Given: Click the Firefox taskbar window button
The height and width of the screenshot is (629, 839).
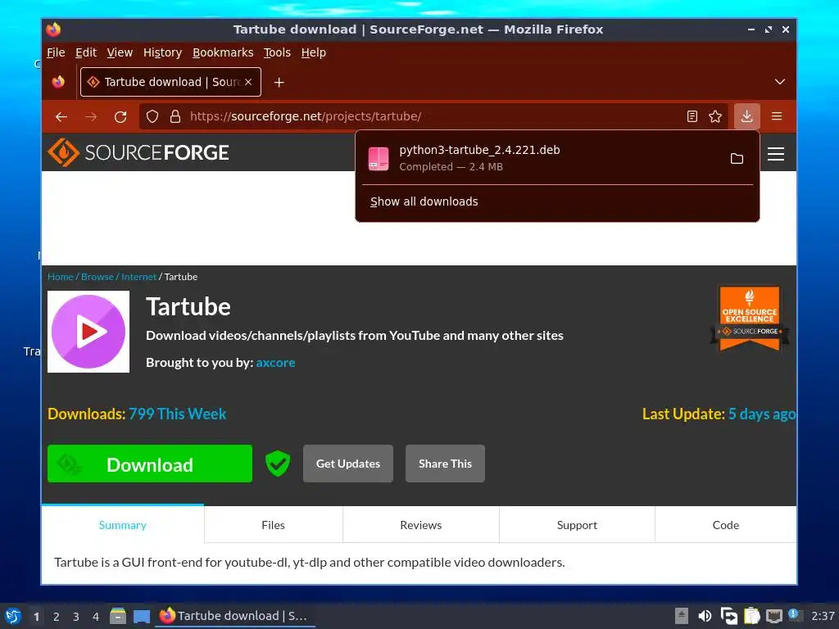Looking at the screenshot, I should [235, 616].
